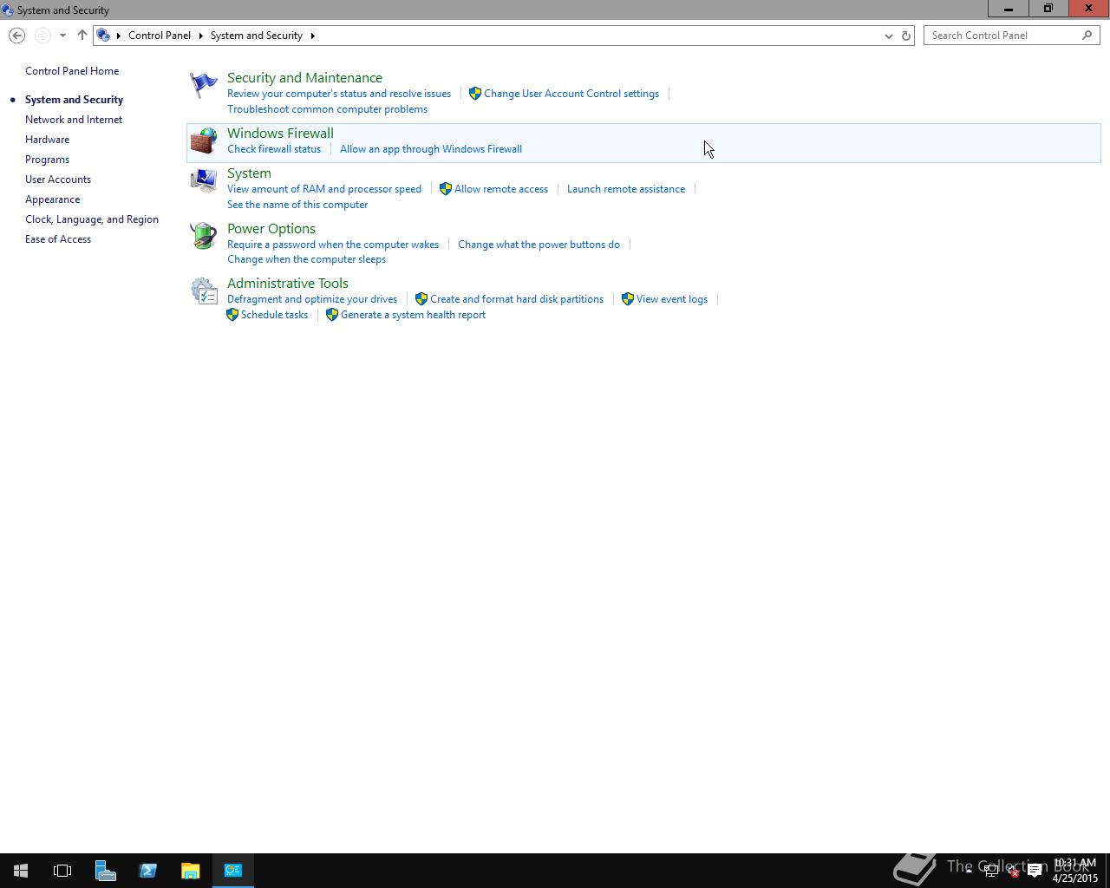Open the System heading link

tap(249, 173)
